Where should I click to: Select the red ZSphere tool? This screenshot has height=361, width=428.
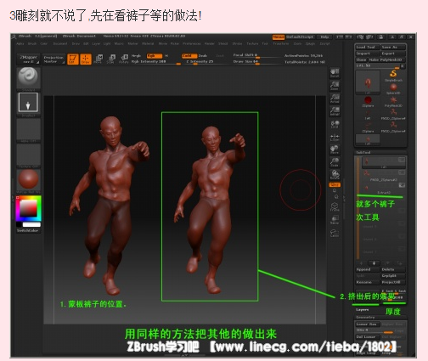368,101
